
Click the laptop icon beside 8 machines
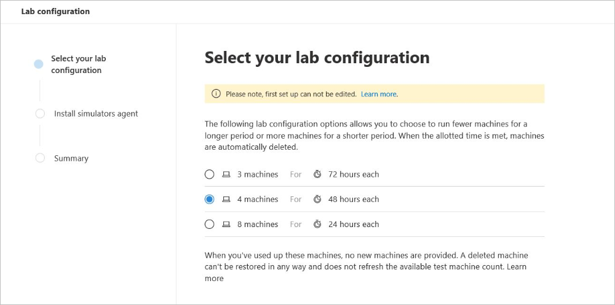(226, 225)
